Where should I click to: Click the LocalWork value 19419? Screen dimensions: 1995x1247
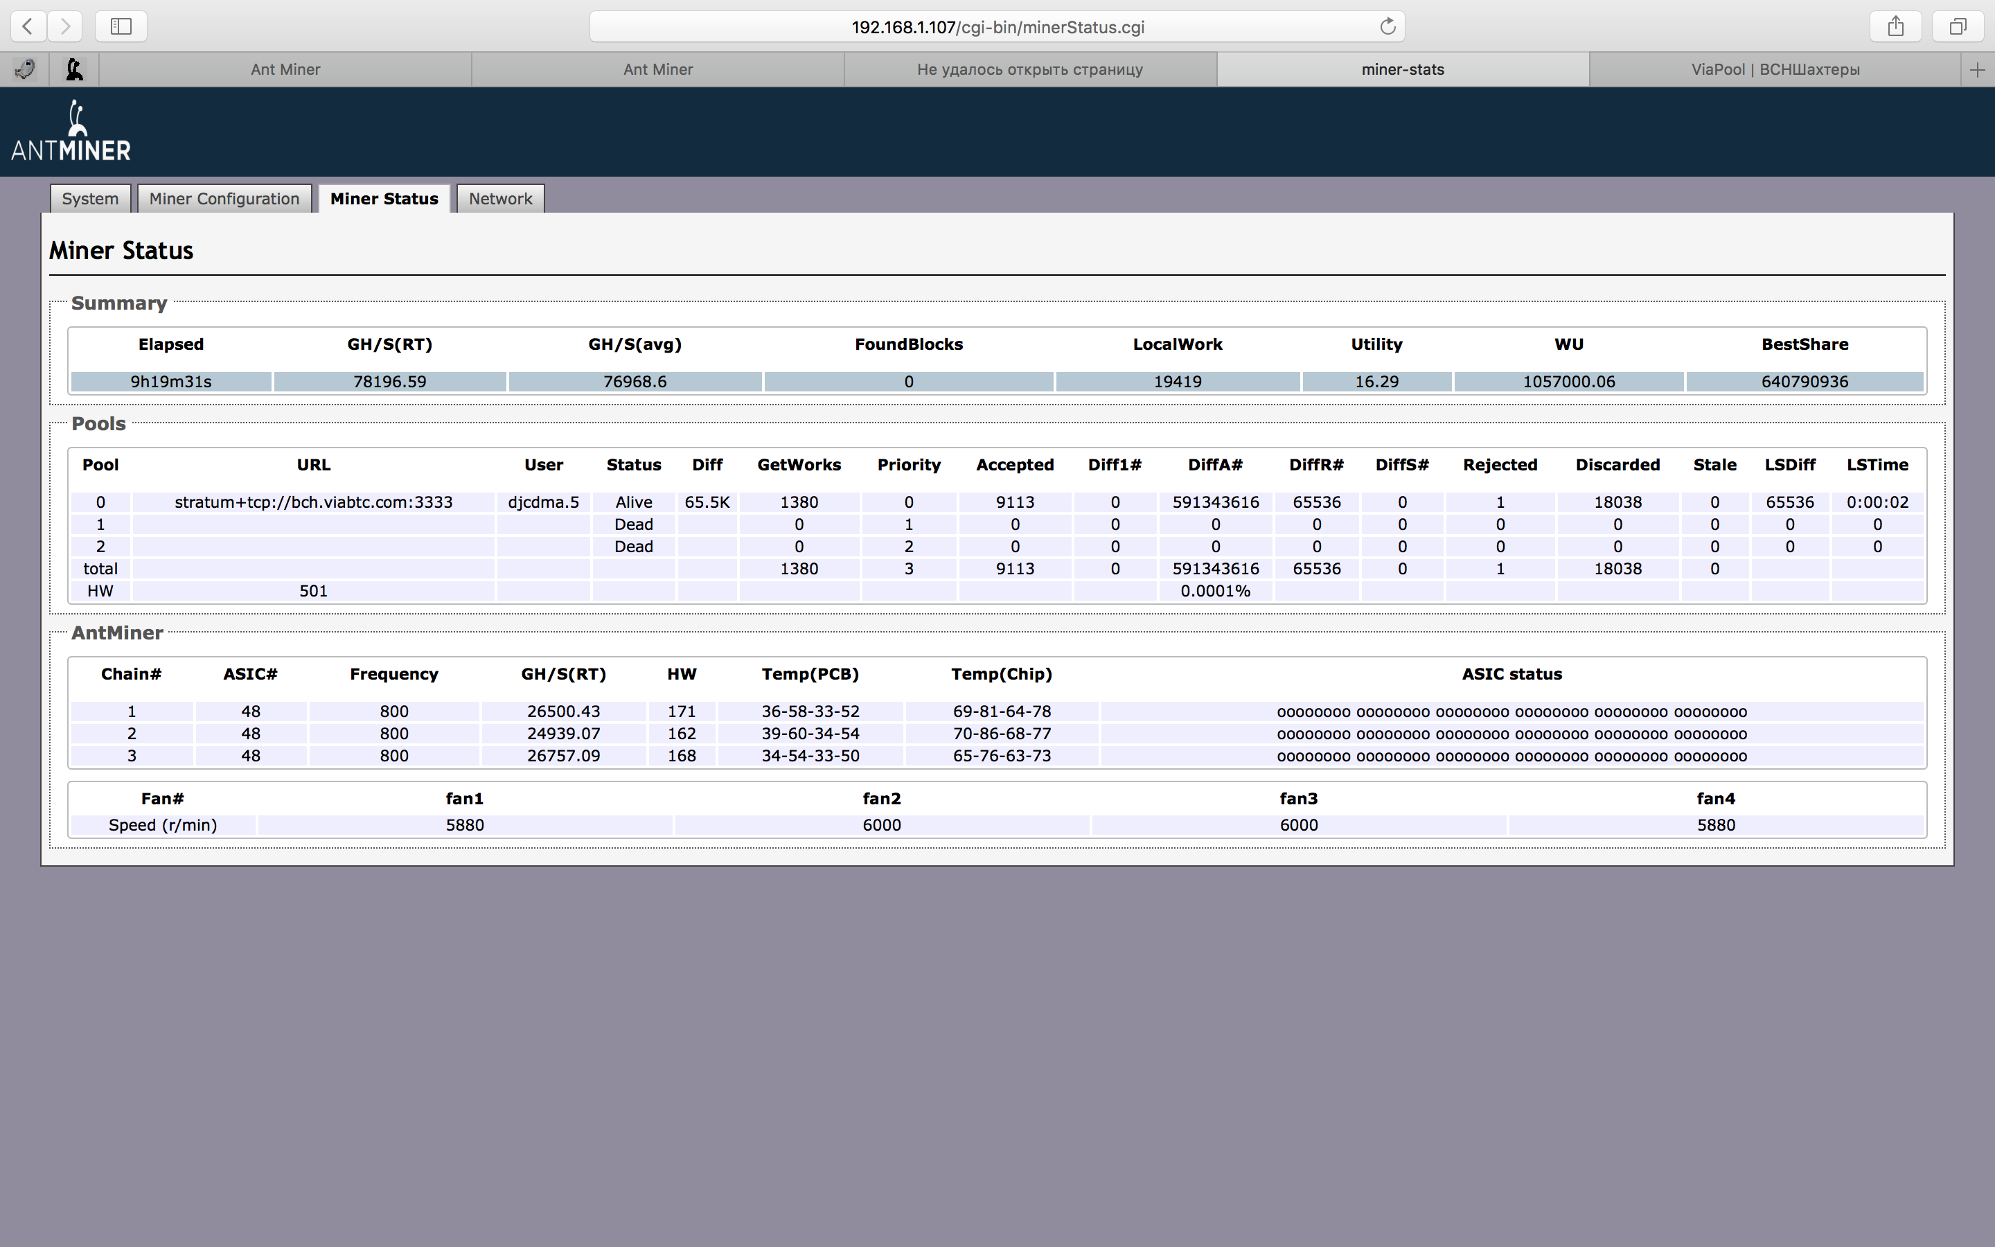click(x=1177, y=382)
